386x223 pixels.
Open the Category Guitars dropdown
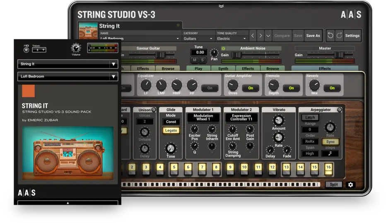coord(198,38)
